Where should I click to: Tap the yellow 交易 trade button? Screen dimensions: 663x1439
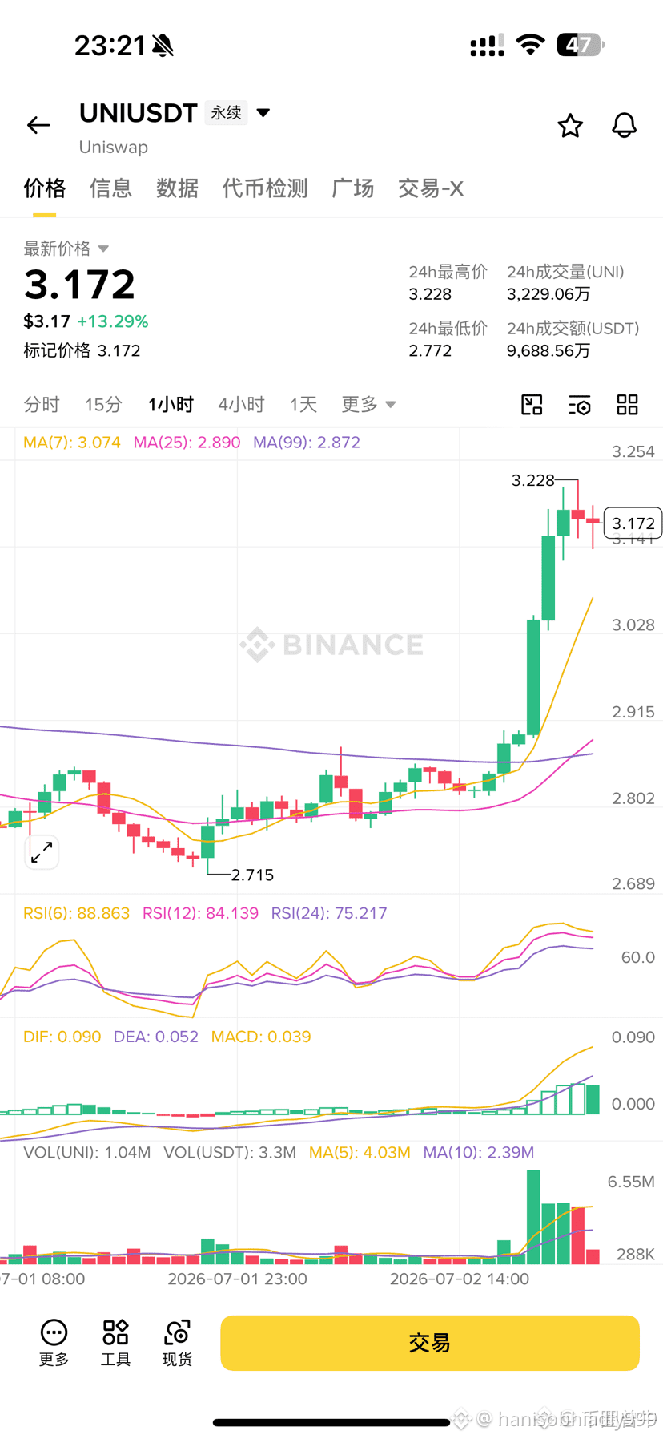click(x=430, y=1343)
